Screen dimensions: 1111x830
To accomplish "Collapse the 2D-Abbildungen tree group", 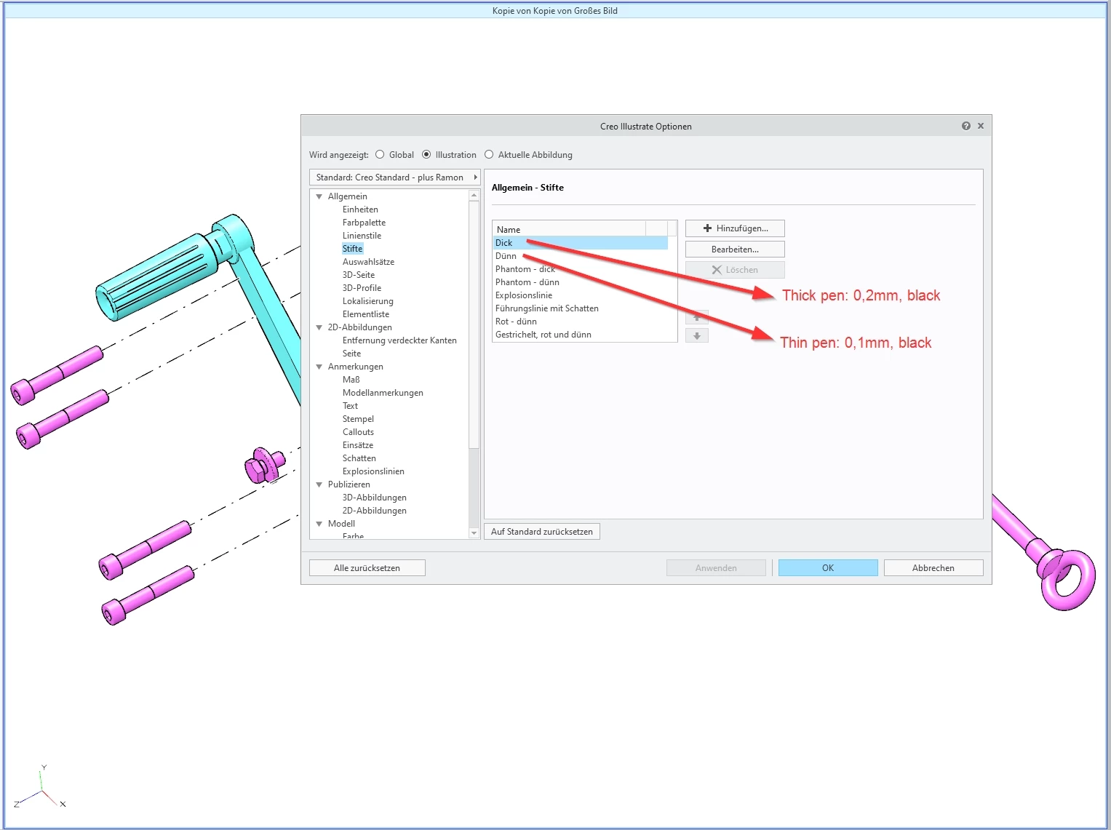I will point(319,327).
